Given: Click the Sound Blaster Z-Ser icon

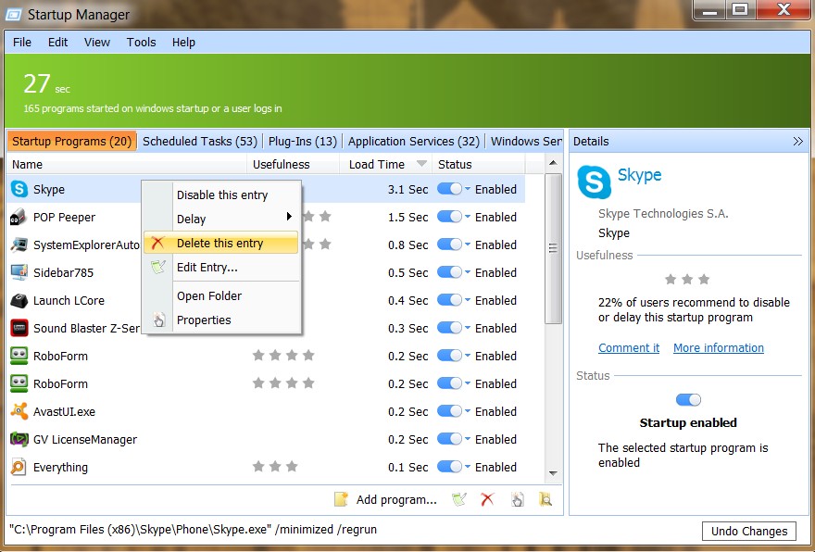Looking at the screenshot, I should click(x=19, y=328).
